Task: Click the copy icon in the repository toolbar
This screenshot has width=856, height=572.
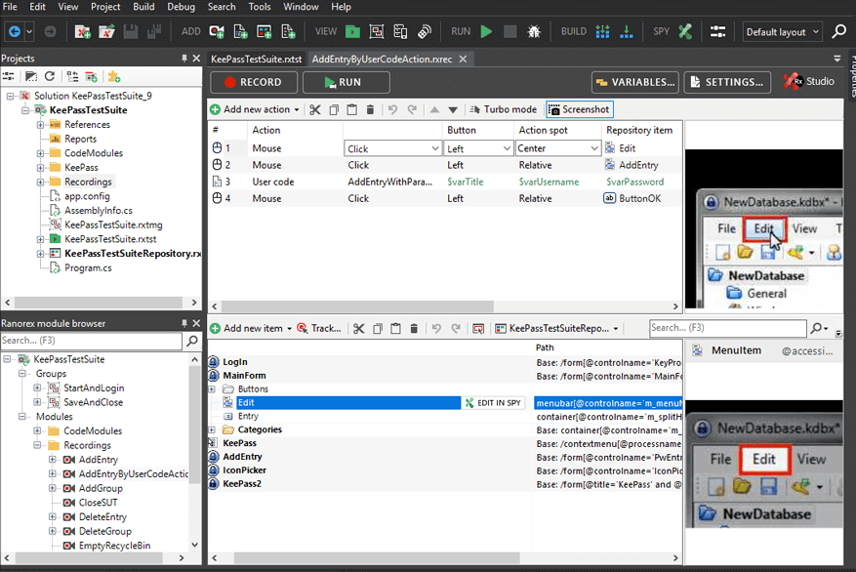Action: coord(377,329)
